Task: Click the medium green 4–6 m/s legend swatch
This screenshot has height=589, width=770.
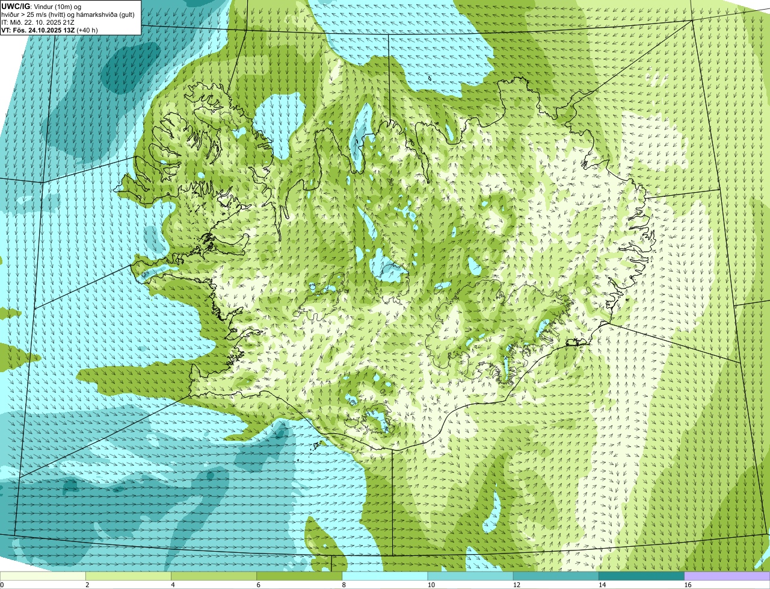Action: [214, 576]
